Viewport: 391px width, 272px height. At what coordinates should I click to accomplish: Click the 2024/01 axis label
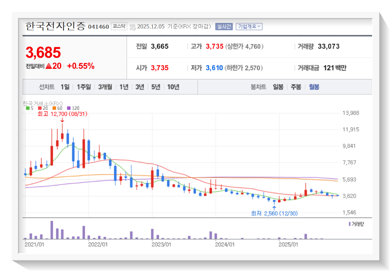pyautogui.click(x=225, y=245)
